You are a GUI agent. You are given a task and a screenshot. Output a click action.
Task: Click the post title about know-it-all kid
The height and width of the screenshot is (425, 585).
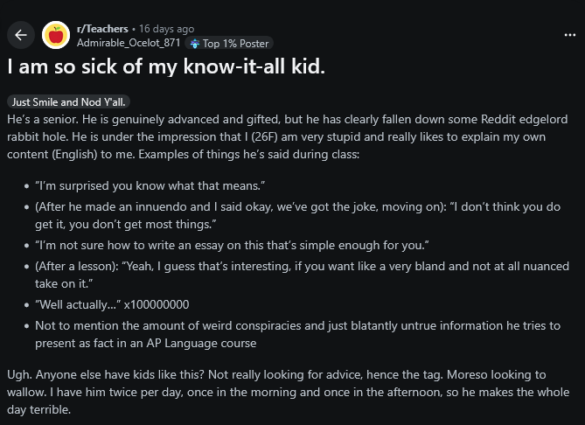click(165, 67)
